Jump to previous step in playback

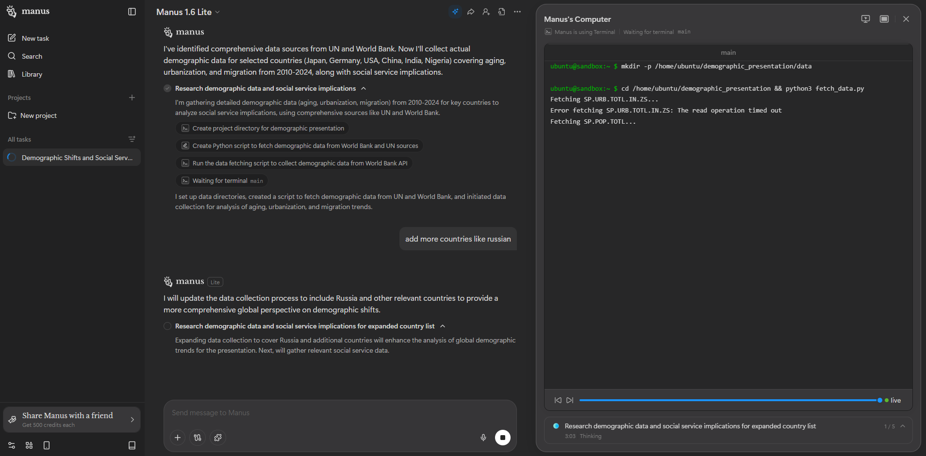pyautogui.click(x=558, y=400)
